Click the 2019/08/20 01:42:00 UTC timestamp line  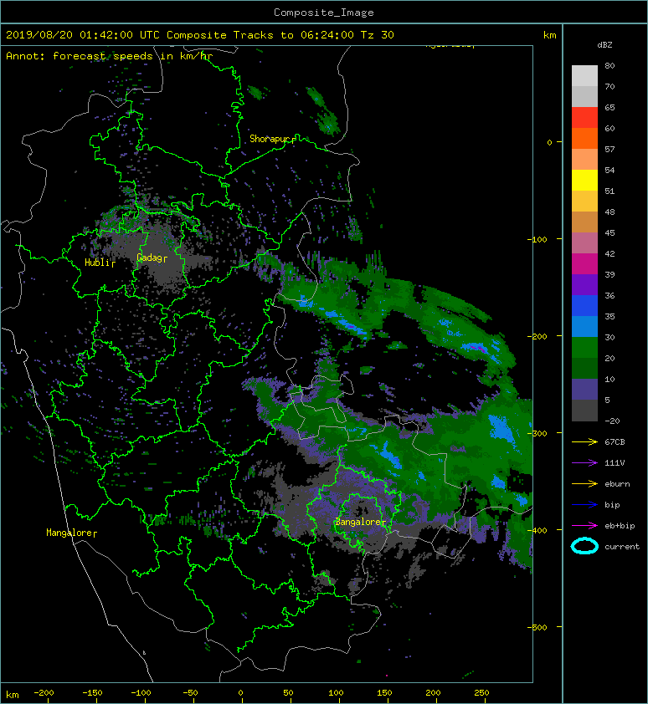(199, 35)
